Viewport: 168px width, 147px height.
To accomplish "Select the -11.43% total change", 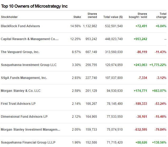I will pyautogui.click(x=161, y=52).
